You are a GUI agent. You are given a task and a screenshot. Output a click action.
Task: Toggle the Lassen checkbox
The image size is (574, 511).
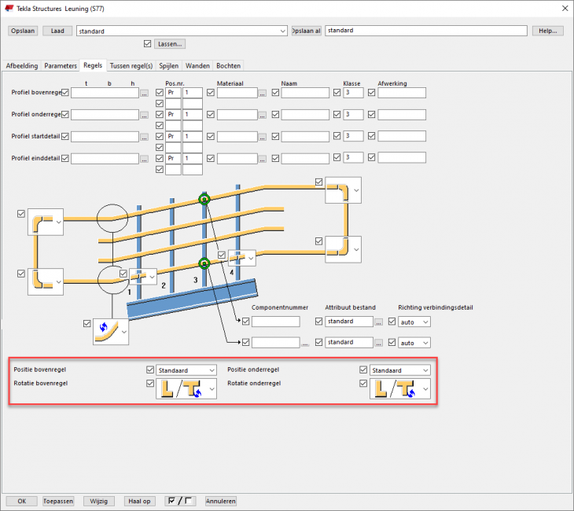[x=149, y=44]
